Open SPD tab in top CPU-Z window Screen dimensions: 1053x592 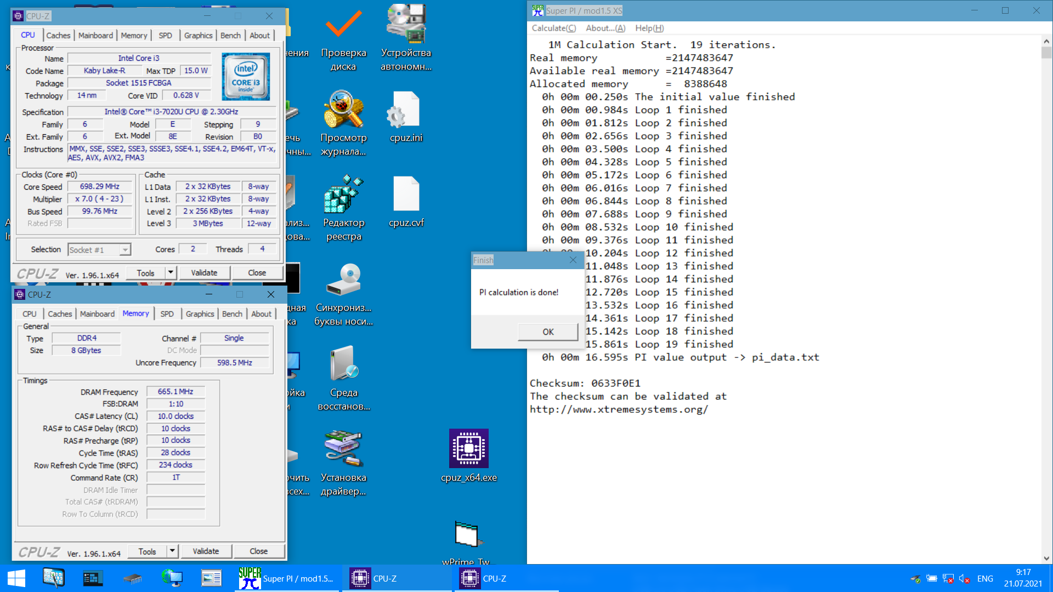pyautogui.click(x=165, y=35)
